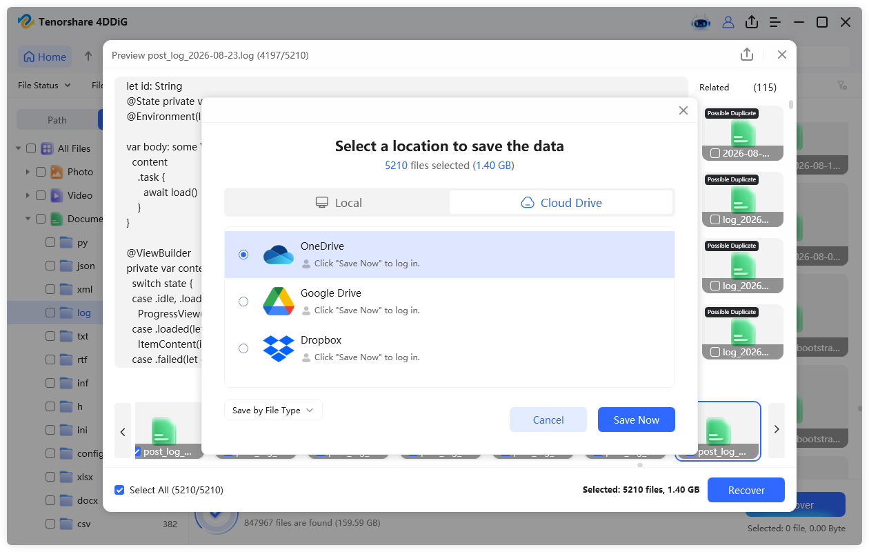Viewport: 869px width, 552px height.
Task: Click the ini folder icon
Action: [x=66, y=430]
